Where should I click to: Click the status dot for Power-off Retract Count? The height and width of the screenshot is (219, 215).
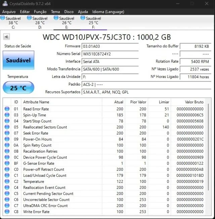[x=7, y=169]
